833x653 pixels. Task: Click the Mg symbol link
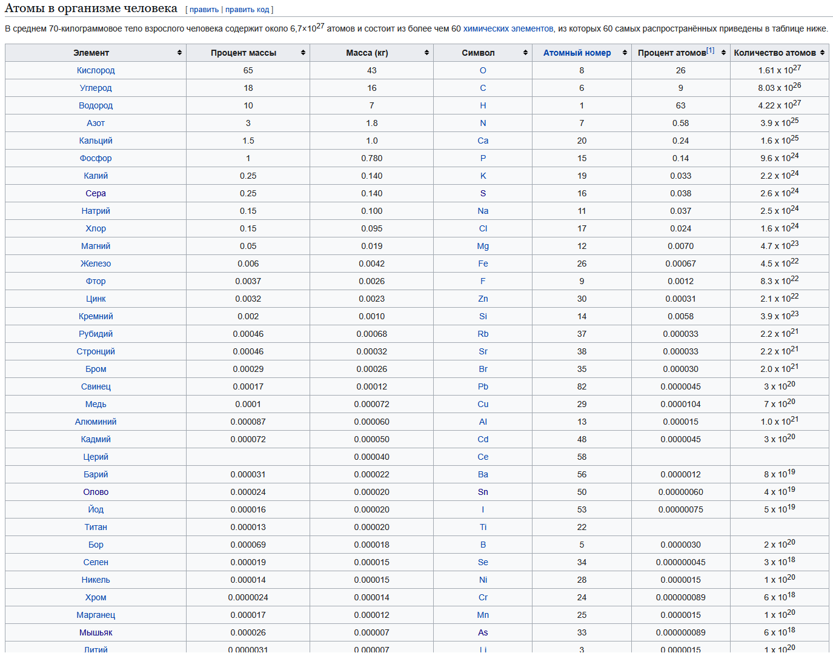(483, 246)
